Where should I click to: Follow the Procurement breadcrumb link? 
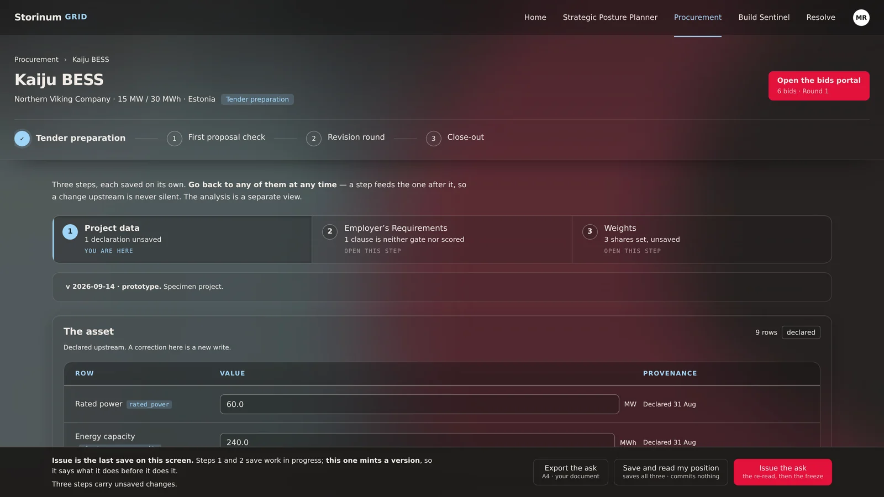point(36,60)
